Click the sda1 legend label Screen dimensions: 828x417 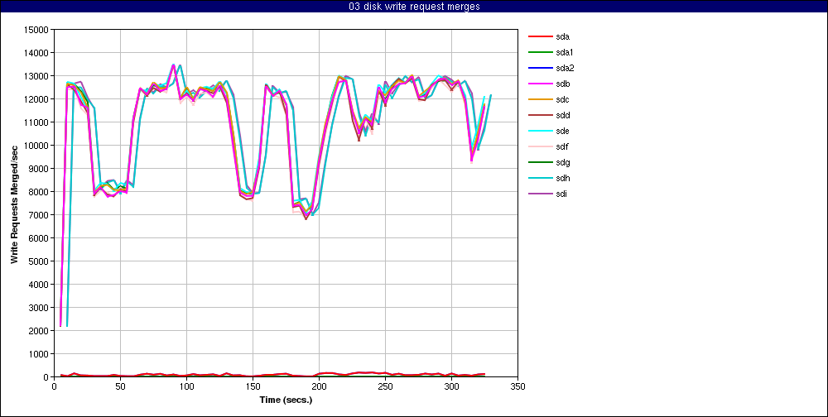click(565, 53)
